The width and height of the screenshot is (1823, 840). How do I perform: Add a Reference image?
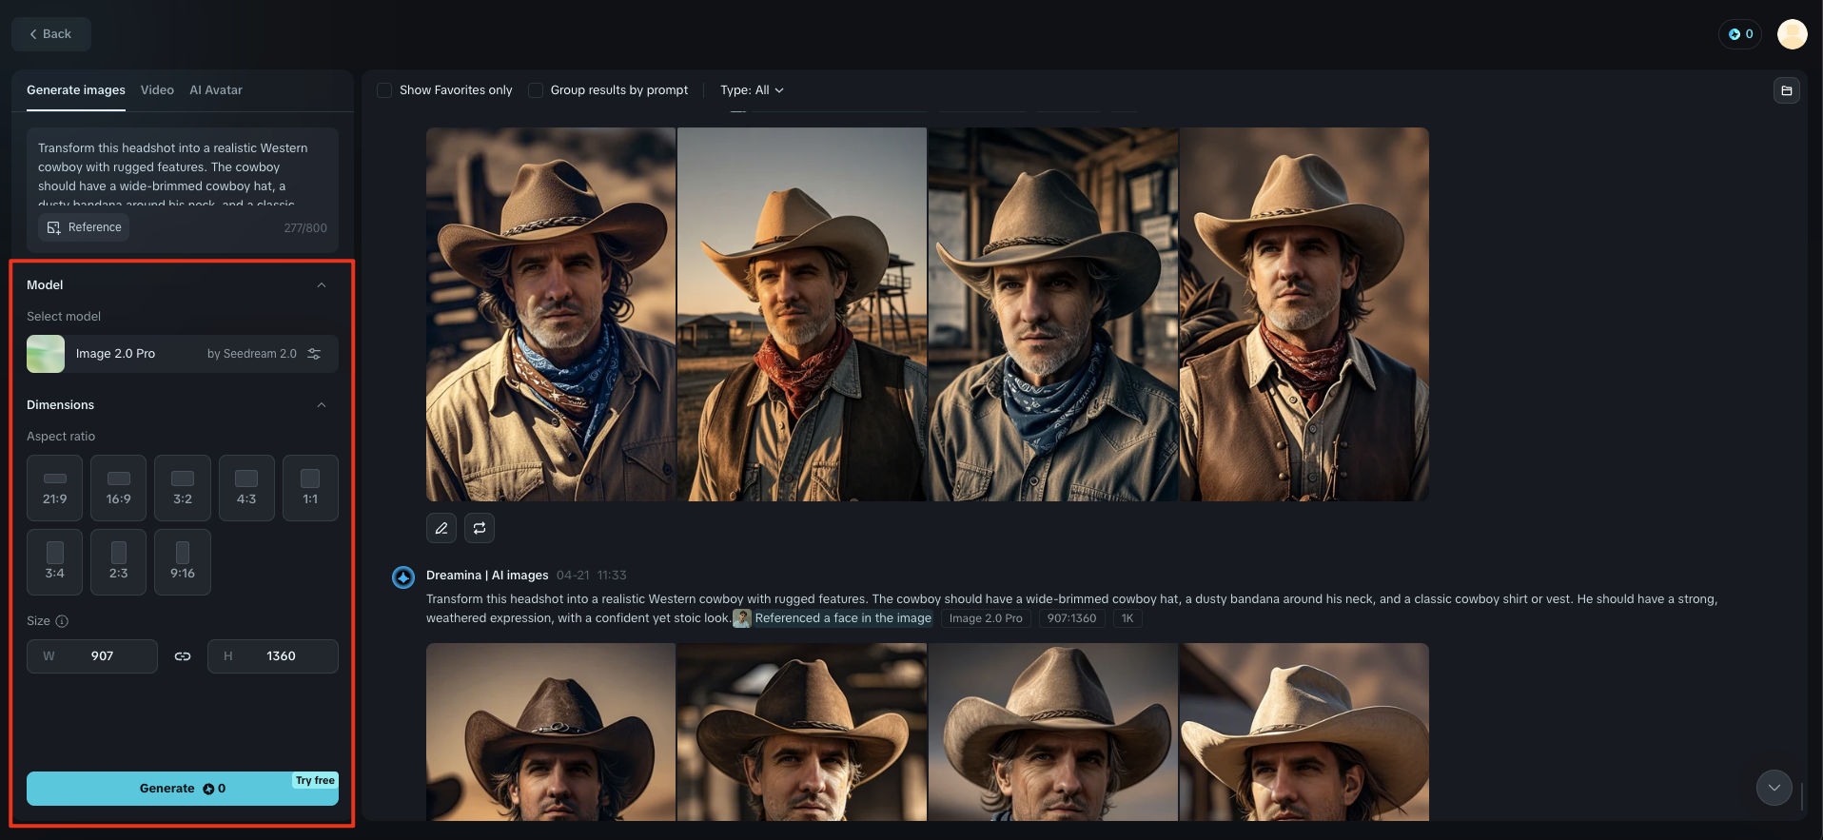[x=85, y=227]
